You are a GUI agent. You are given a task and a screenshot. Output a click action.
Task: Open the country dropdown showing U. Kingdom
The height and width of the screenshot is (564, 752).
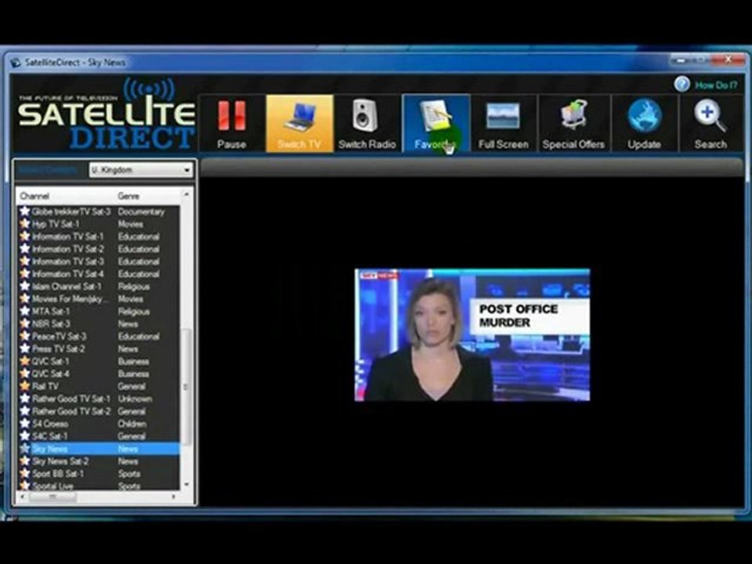click(141, 170)
